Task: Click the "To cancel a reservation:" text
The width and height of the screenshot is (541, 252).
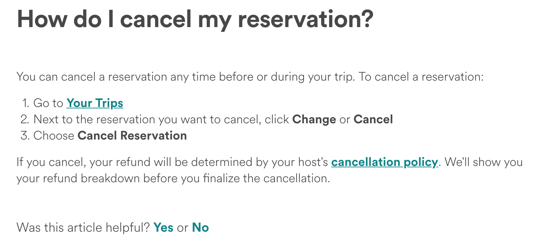Action: point(421,77)
